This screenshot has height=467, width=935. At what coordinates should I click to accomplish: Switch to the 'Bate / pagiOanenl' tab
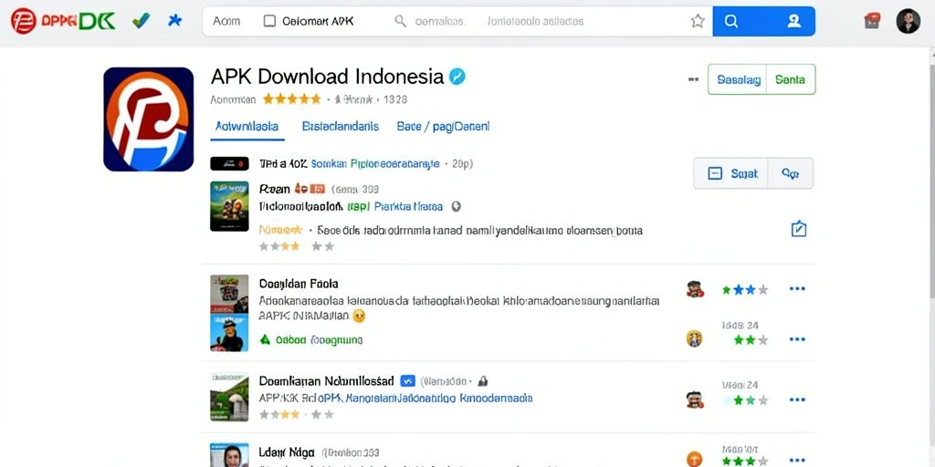(x=443, y=126)
